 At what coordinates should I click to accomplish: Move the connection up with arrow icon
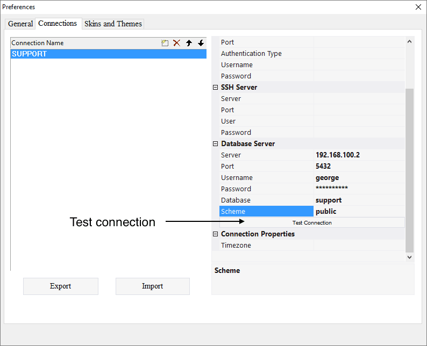tap(189, 43)
